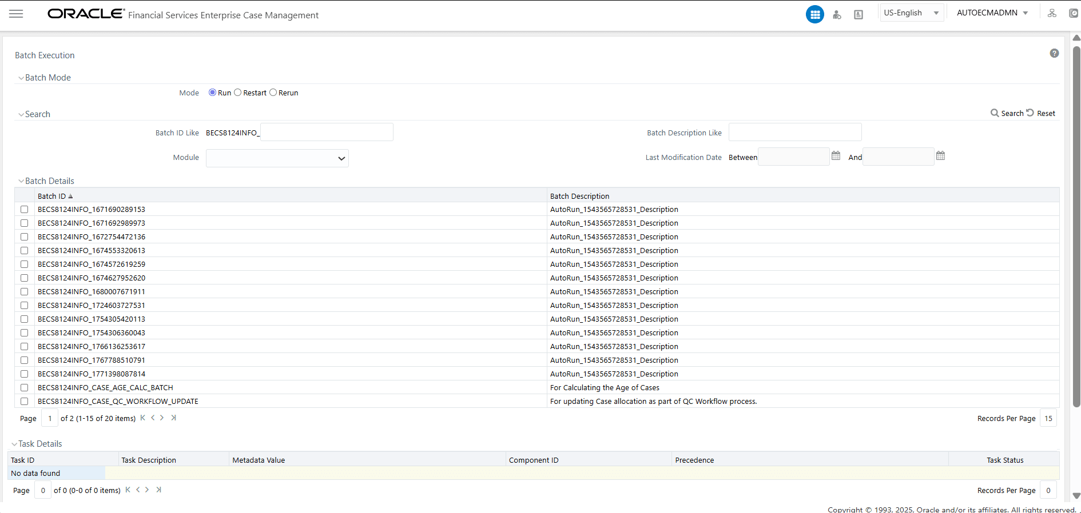Click the network hierarchy icon top right
Viewport: 1081px width, 513px height.
tap(1052, 13)
